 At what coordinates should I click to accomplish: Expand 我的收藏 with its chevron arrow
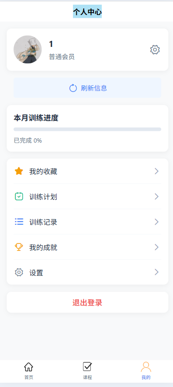157,171
